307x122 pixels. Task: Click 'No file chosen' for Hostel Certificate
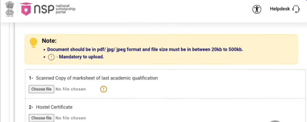(70, 118)
